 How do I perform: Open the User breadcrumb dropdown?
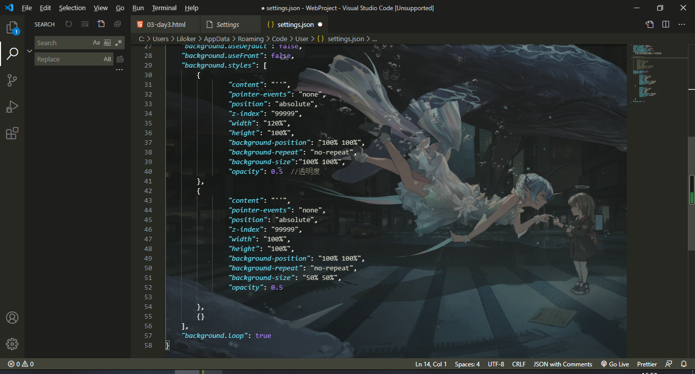coord(302,39)
